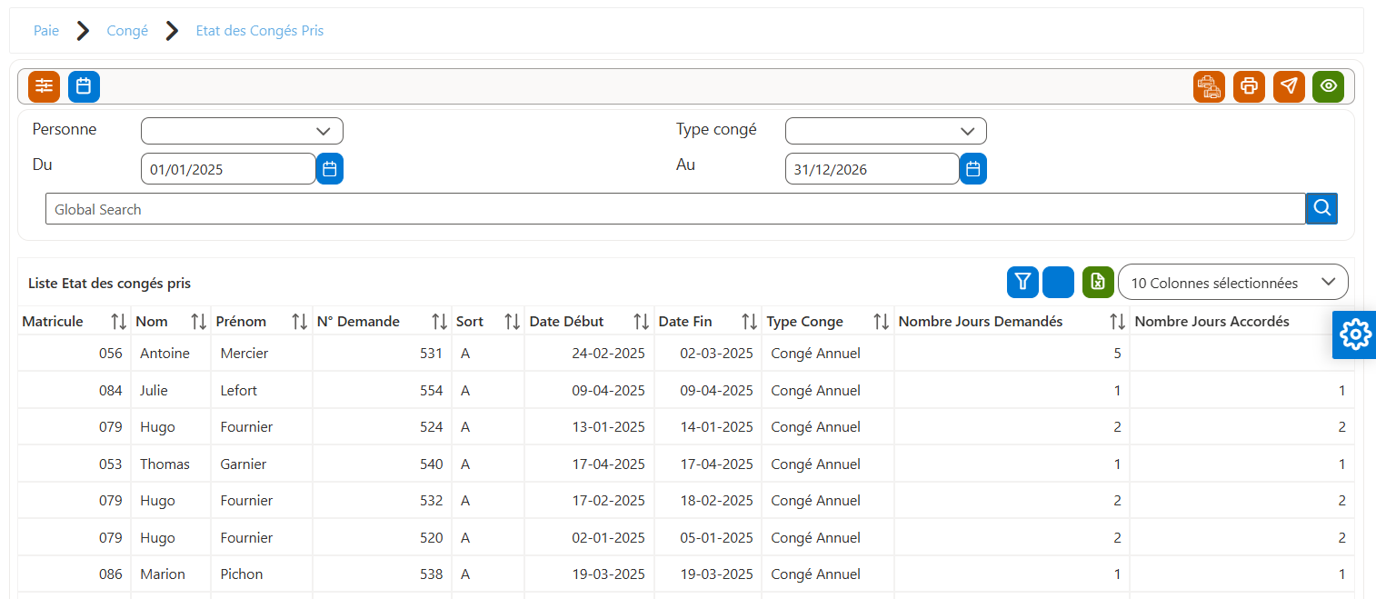1376x599 pixels.
Task: Click the Congé breadcrumb link
Action: pyautogui.click(x=127, y=31)
